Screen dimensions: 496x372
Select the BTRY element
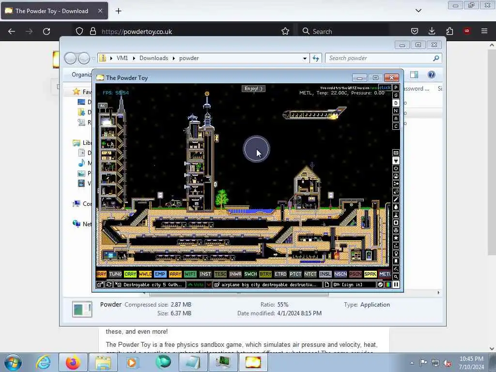point(265,274)
